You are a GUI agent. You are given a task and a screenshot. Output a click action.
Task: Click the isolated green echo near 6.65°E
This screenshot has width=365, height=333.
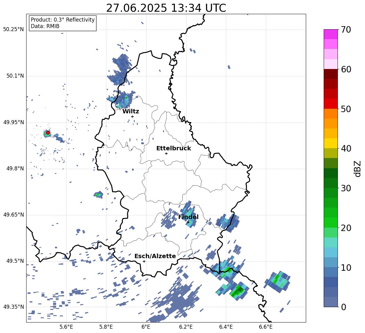point(278,281)
